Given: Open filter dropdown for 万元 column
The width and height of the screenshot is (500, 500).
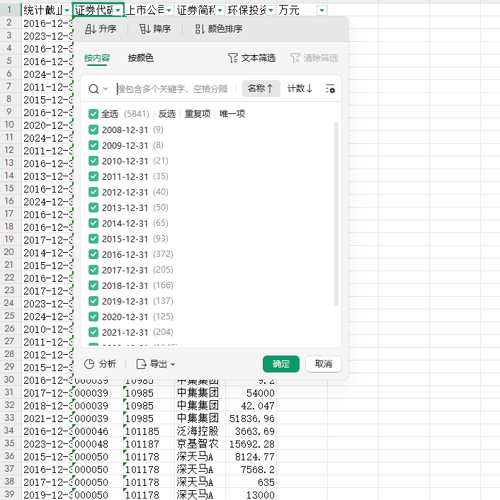Looking at the screenshot, I should coord(322,11).
